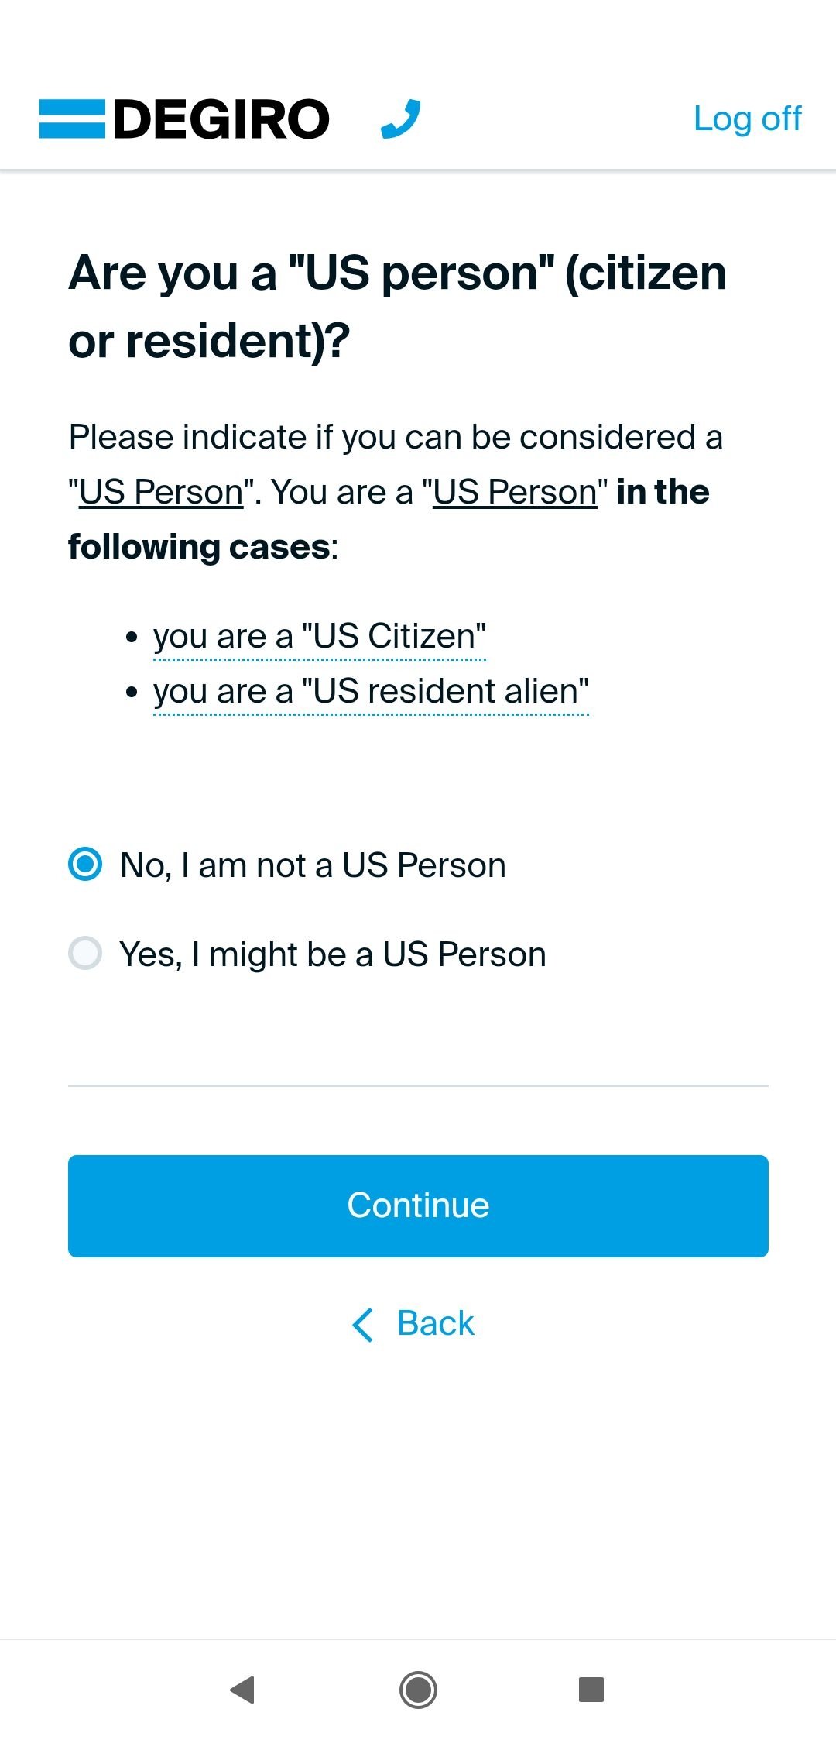Go back using the Back text link
Image resolution: width=836 pixels, height=1740 pixels.
click(435, 1324)
